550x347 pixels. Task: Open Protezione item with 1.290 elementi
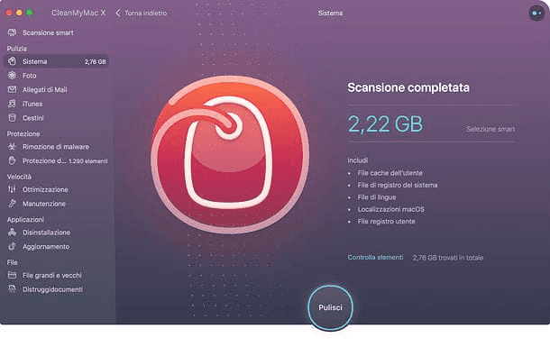coord(56,160)
